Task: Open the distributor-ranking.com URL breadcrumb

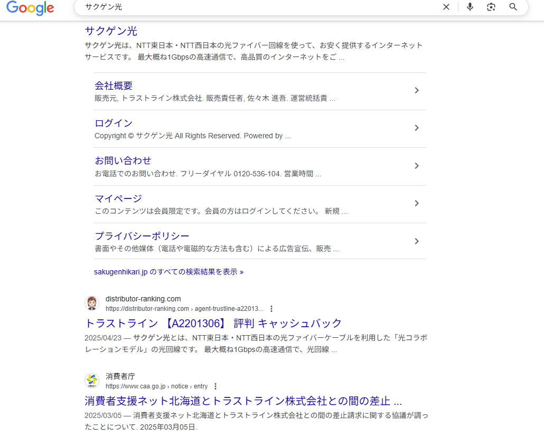Action: [184, 309]
